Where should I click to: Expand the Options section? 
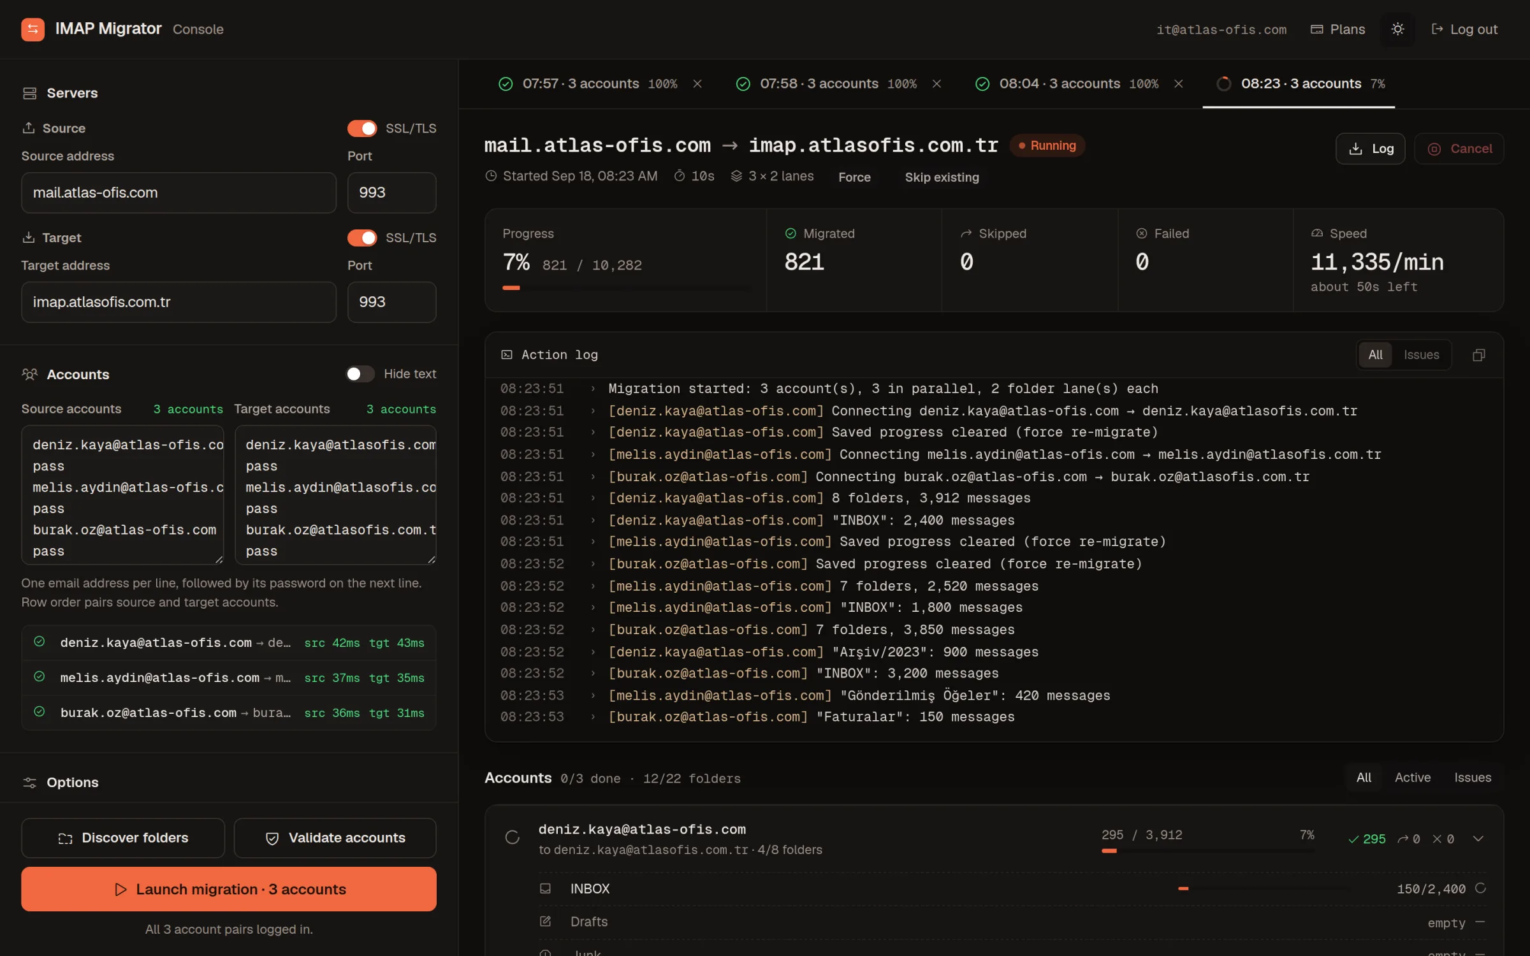pyautogui.click(x=228, y=783)
